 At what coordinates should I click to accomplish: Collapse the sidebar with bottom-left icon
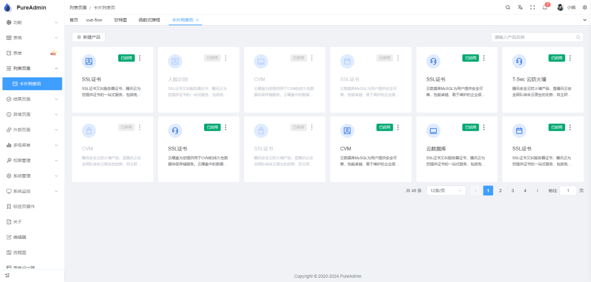click(x=7, y=275)
